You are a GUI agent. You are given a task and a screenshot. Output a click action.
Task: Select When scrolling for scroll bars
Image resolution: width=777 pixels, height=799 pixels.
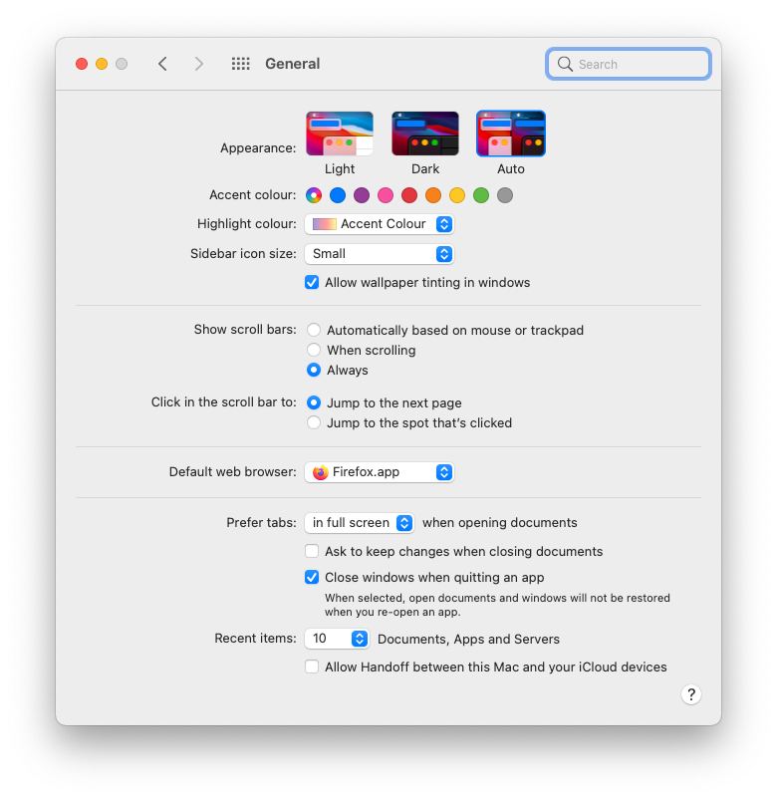tap(314, 350)
